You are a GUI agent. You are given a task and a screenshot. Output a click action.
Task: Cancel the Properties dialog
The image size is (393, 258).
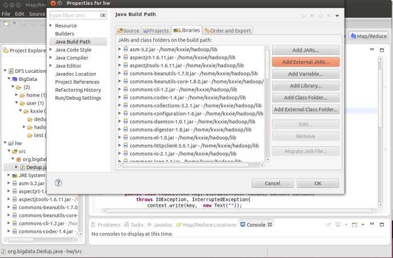[272, 183]
